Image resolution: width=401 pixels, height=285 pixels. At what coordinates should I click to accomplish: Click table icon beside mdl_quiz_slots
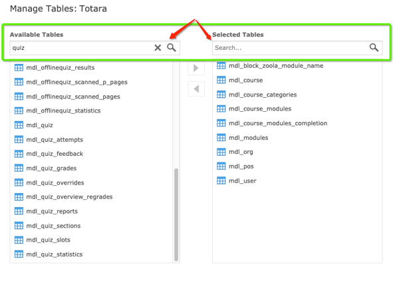click(x=19, y=240)
